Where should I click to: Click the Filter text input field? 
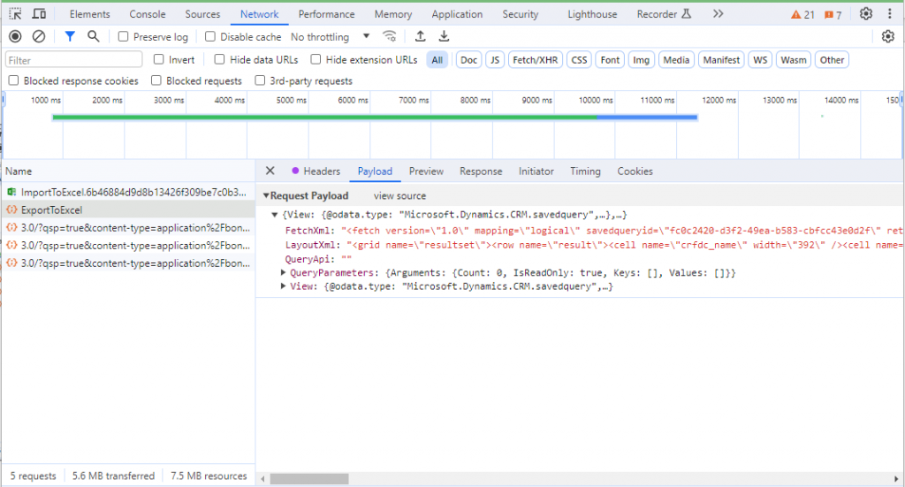point(74,60)
